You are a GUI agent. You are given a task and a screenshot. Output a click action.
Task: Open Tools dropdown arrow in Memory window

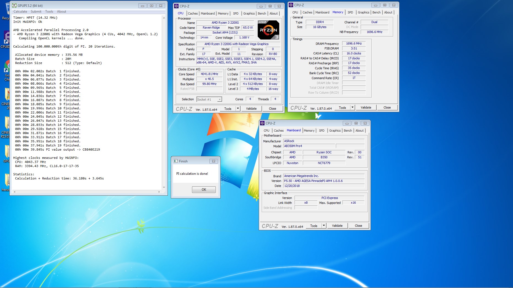[352, 107]
